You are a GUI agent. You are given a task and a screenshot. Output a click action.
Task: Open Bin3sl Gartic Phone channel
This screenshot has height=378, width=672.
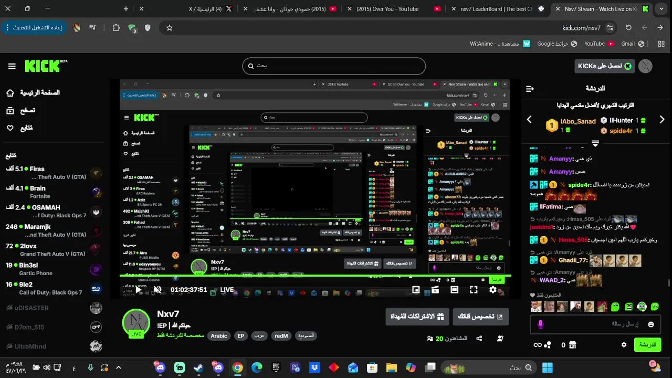tap(52, 269)
